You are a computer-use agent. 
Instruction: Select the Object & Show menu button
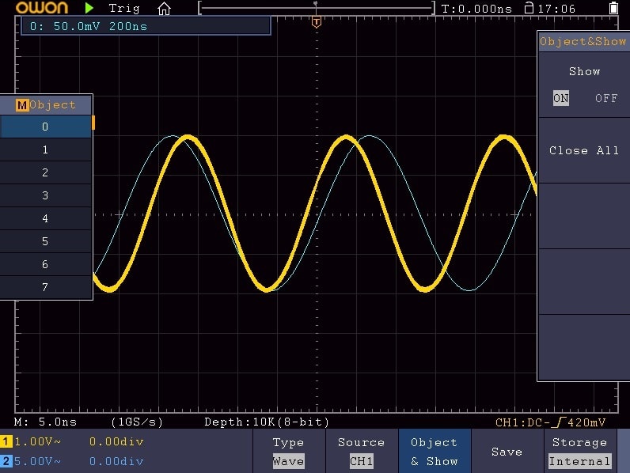tap(435, 452)
